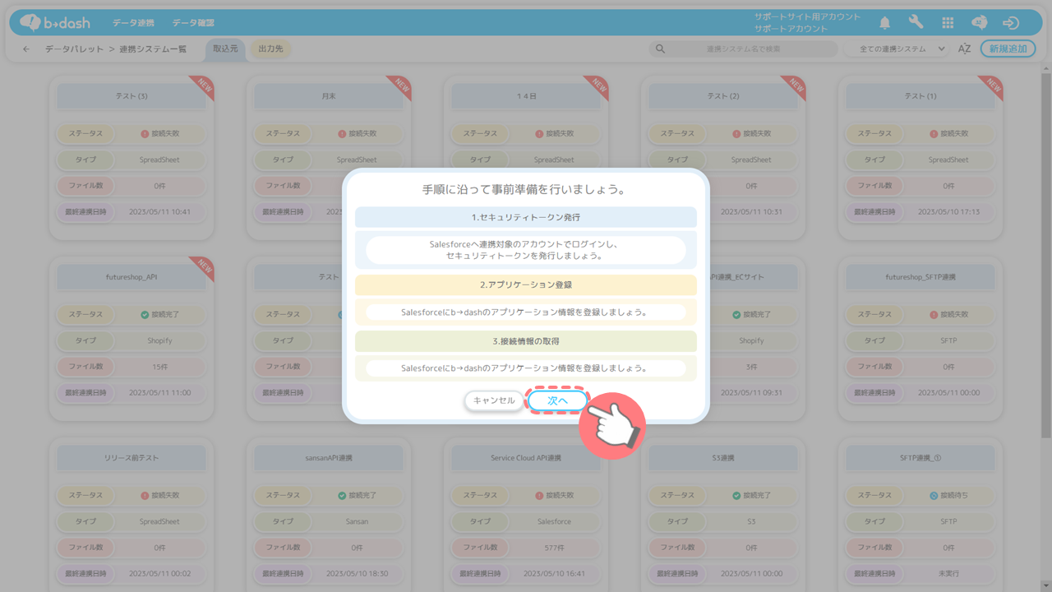Open the apps grid icon
Viewport: 1052px width, 592px height.
click(x=948, y=23)
